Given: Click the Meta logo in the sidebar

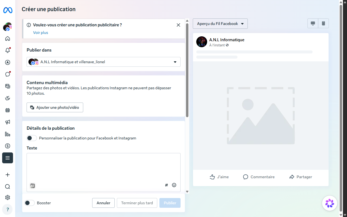Looking at the screenshot, I should (x=8, y=10).
